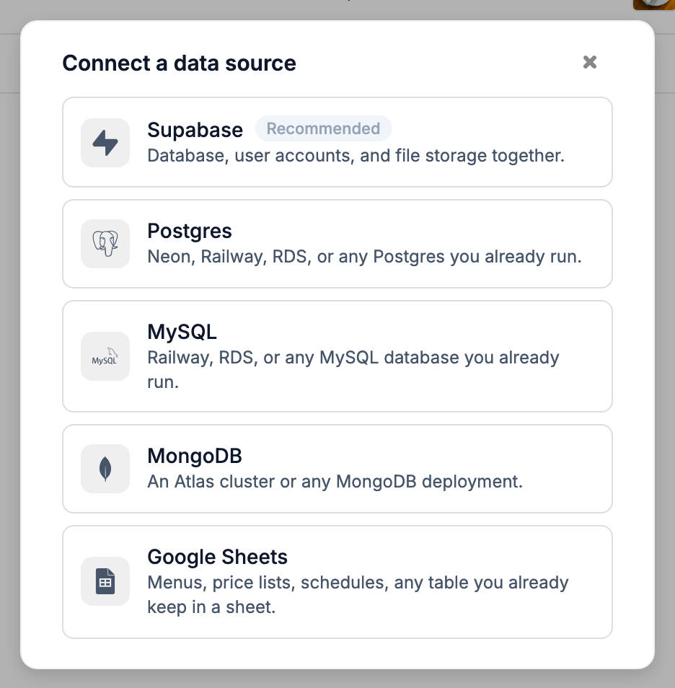Click the 'Menus, price lists, schedules' description
The width and height of the screenshot is (675, 688).
coord(358,594)
